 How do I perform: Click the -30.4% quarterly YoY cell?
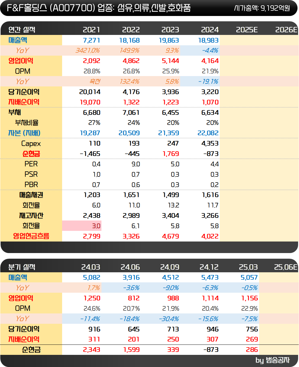(169, 319)
